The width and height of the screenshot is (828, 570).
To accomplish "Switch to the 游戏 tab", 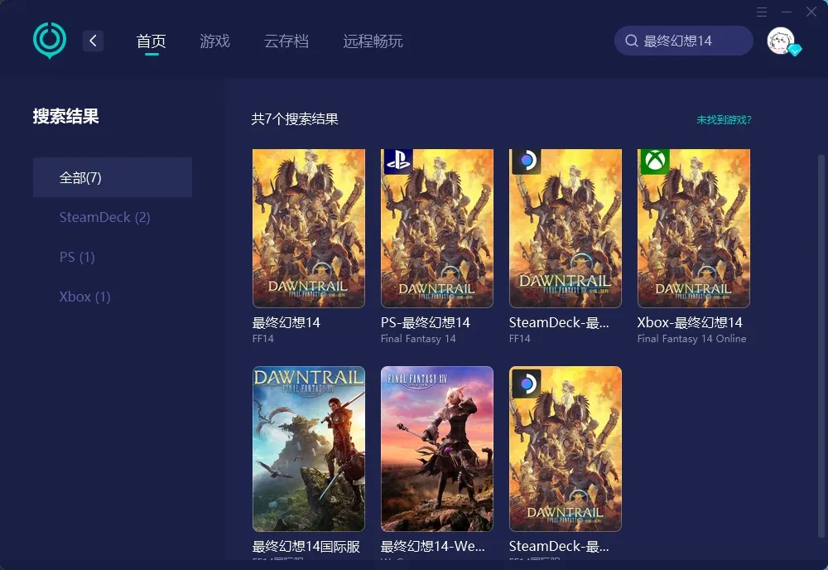I will tap(214, 41).
